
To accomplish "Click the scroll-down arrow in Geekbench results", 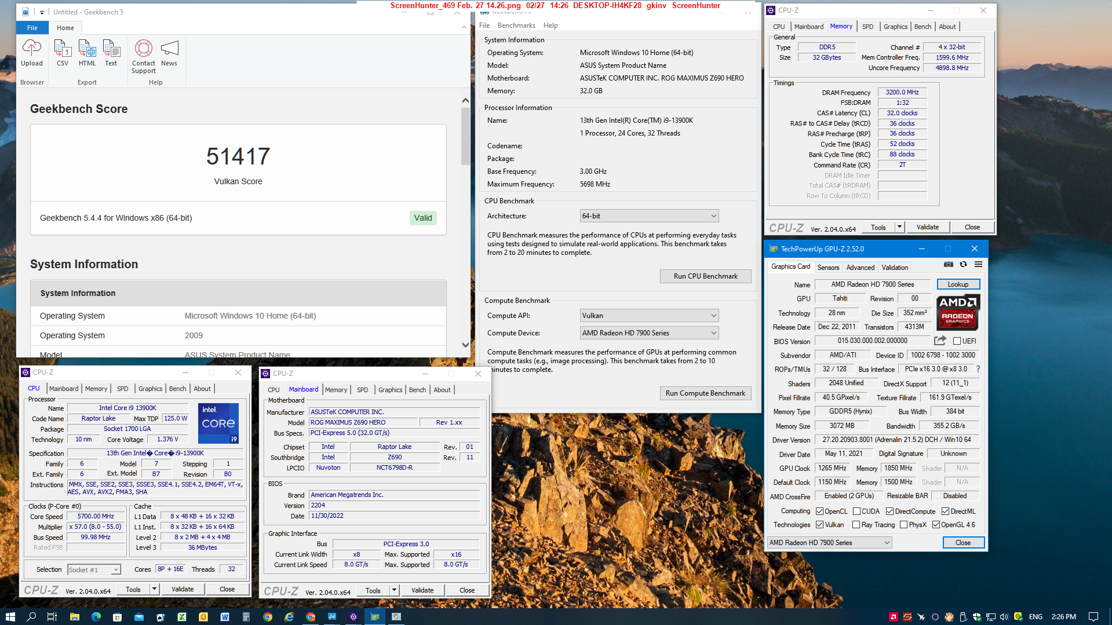I will pos(465,345).
